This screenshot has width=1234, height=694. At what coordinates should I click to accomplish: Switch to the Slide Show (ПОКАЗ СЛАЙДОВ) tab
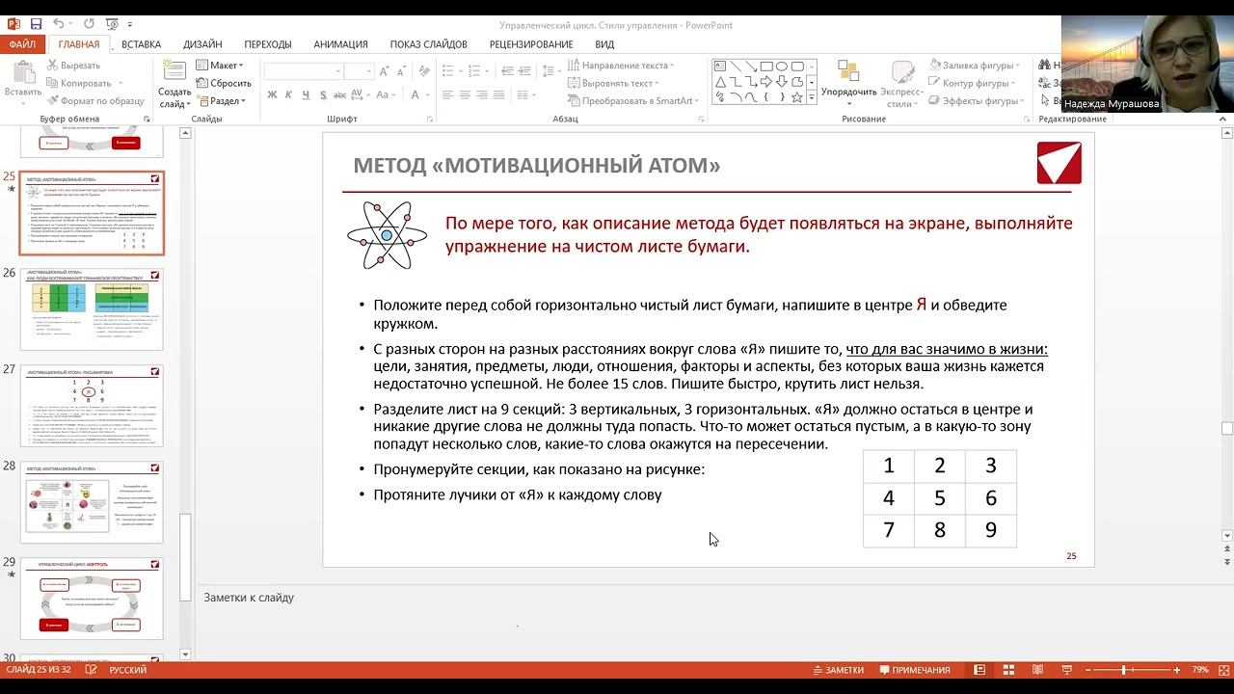(429, 44)
